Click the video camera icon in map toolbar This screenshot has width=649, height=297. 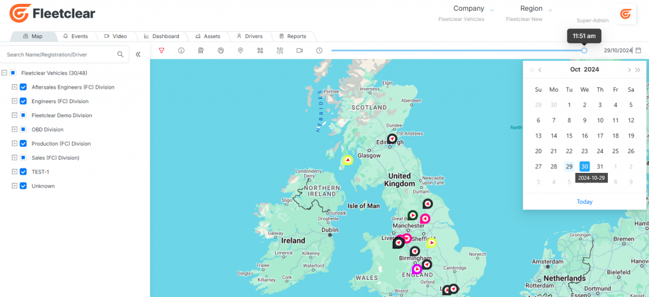click(x=300, y=51)
